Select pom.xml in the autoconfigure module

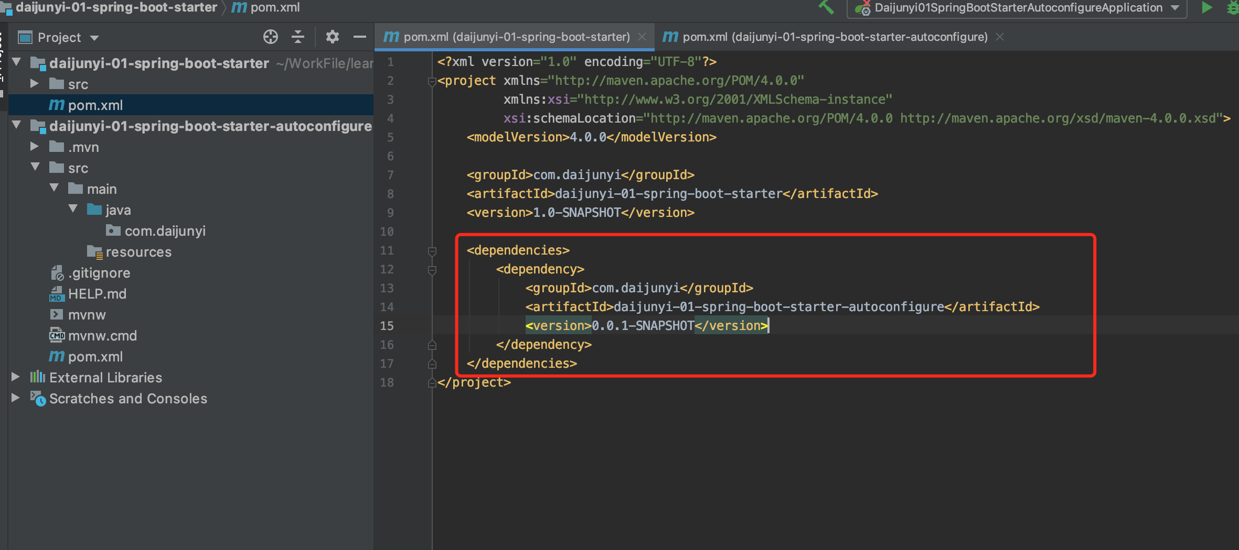[95, 357]
